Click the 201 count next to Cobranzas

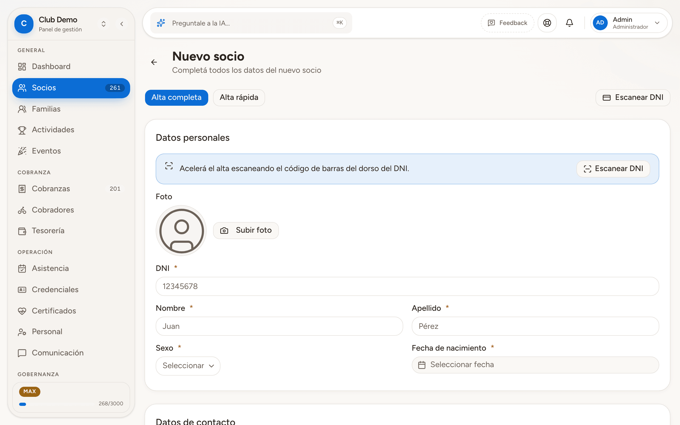tap(115, 189)
